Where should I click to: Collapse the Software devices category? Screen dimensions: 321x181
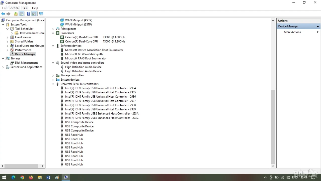(x=53, y=46)
